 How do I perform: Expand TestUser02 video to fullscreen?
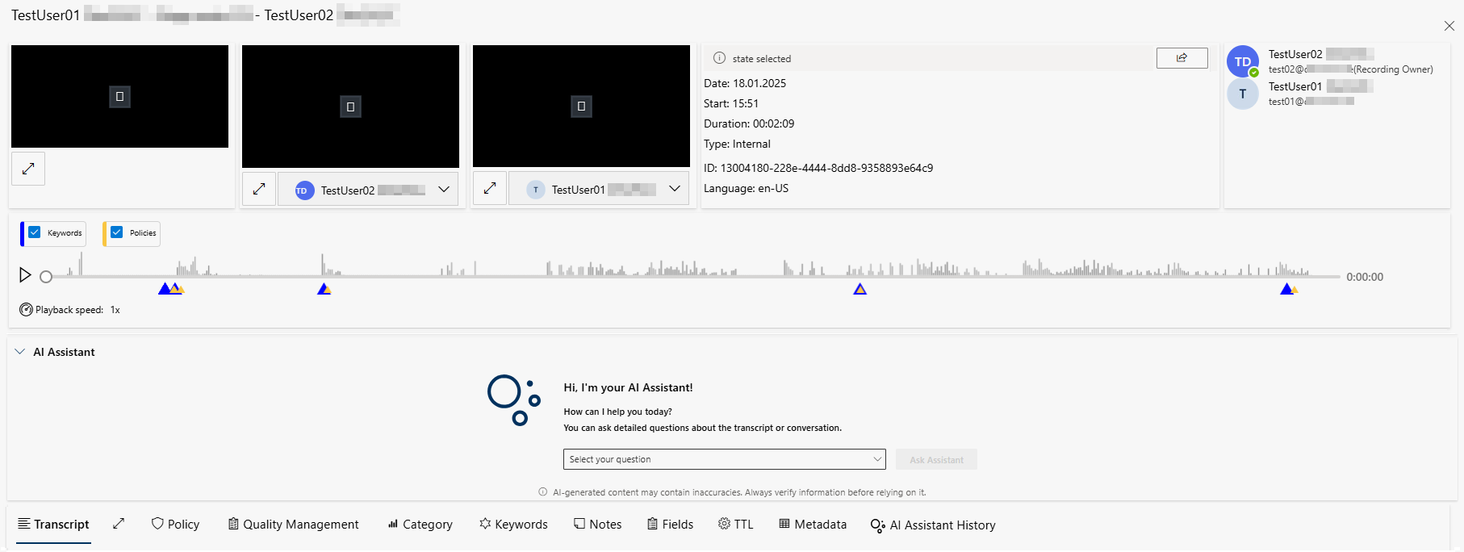tap(259, 189)
